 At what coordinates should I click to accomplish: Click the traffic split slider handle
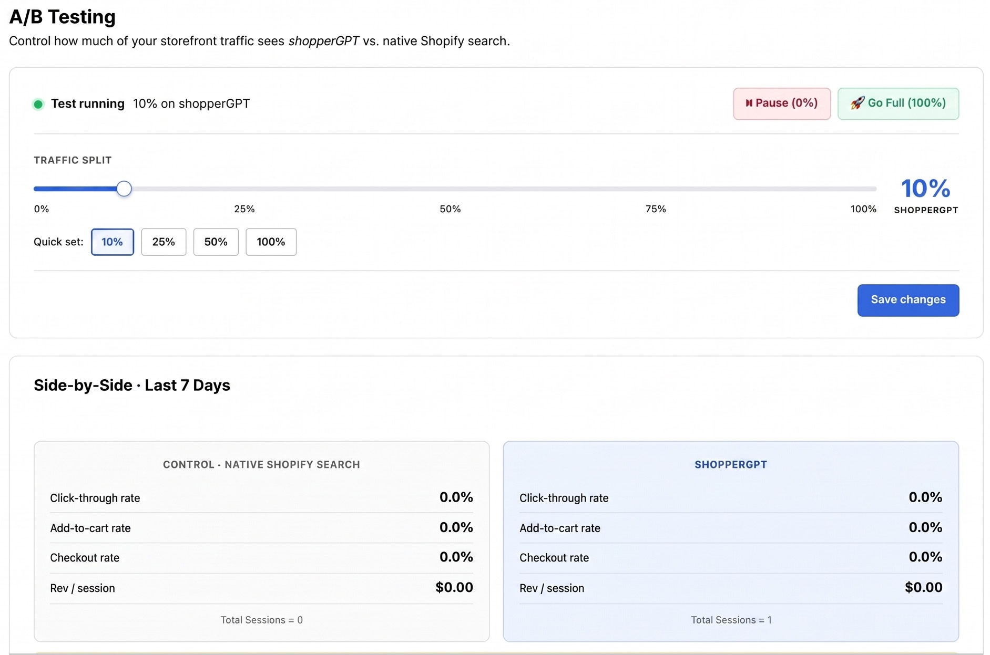[x=124, y=189]
